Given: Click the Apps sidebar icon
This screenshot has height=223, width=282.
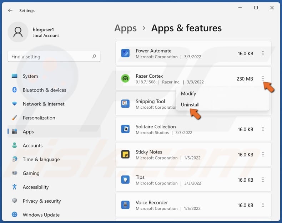Looking at the screenshot, I should (x=15, y=131).
